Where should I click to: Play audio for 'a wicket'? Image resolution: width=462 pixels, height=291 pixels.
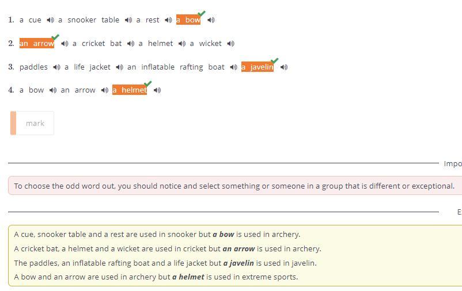pyautogui.click(x=230, y=44)
